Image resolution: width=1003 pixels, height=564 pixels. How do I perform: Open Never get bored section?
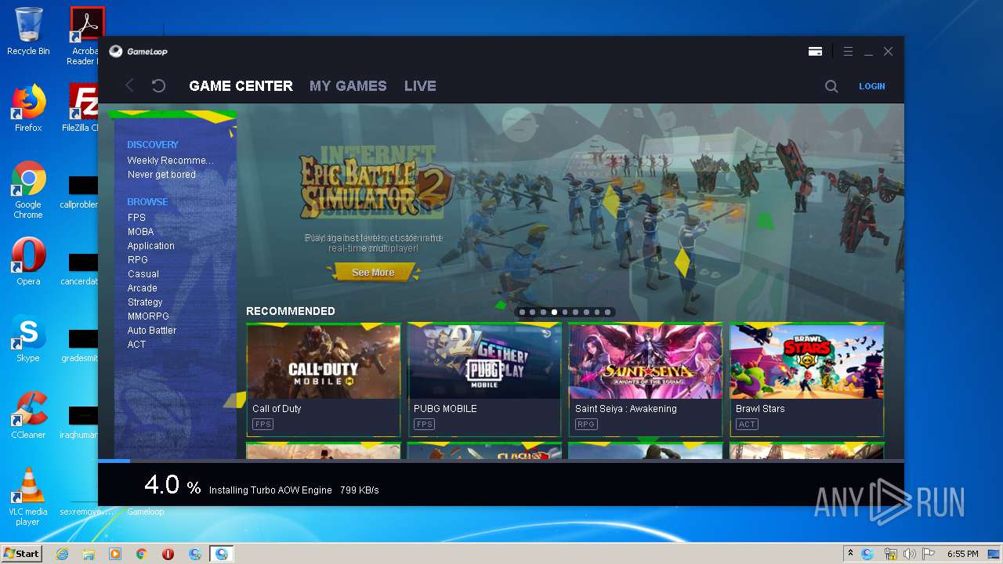(x=161, y=175)
